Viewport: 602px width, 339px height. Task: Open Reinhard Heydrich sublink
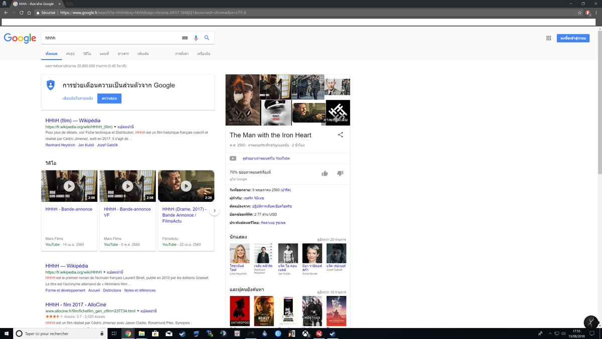pos(60,145)
